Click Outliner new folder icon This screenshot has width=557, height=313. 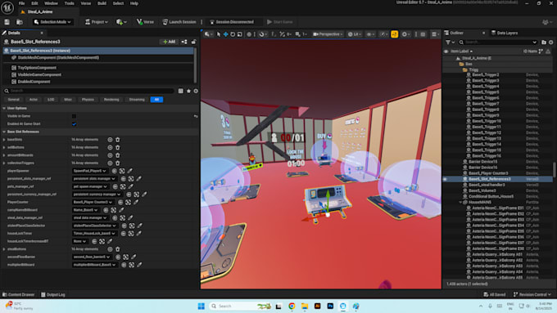click(544, 42)
